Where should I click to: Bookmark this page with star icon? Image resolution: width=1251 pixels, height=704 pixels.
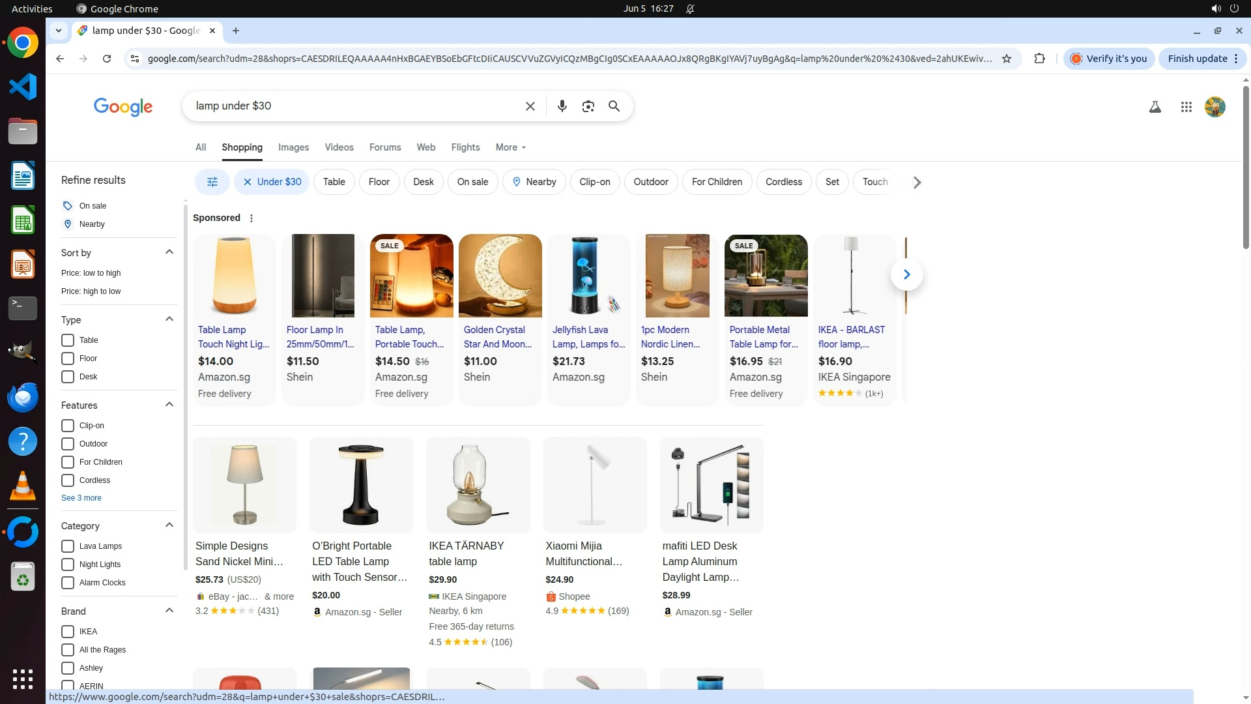pyautogui.click(x=1006, y=59)
